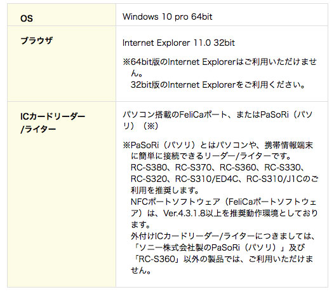The width and height of the screenshot is (334, 292).
Task: Click the 利用を推奨します text line
Action: 164,190
